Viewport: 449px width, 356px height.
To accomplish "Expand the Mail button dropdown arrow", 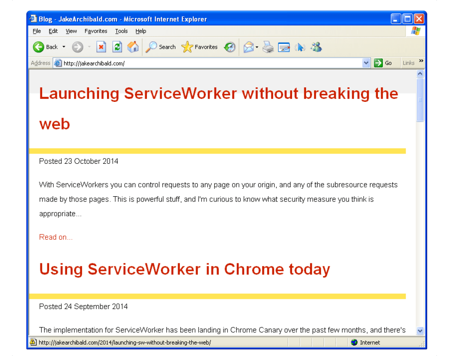I will click(257, 47).
